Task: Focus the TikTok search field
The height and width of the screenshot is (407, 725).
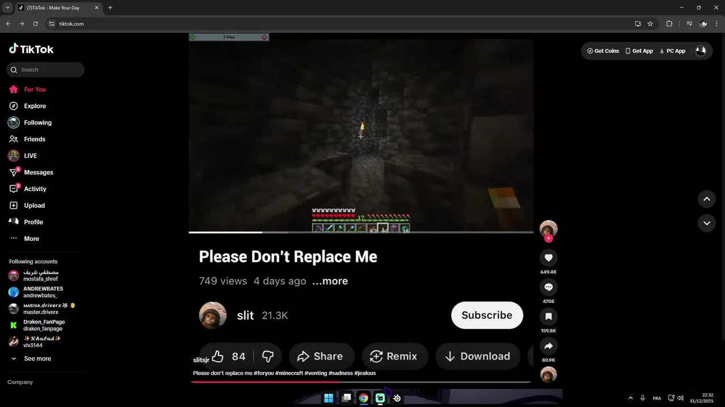Action: click(x=45, y=70)
